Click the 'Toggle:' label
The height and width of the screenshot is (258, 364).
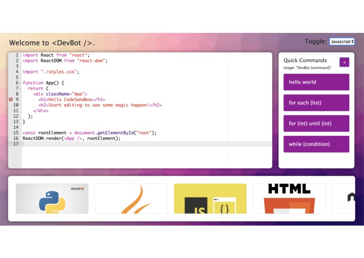315,41
